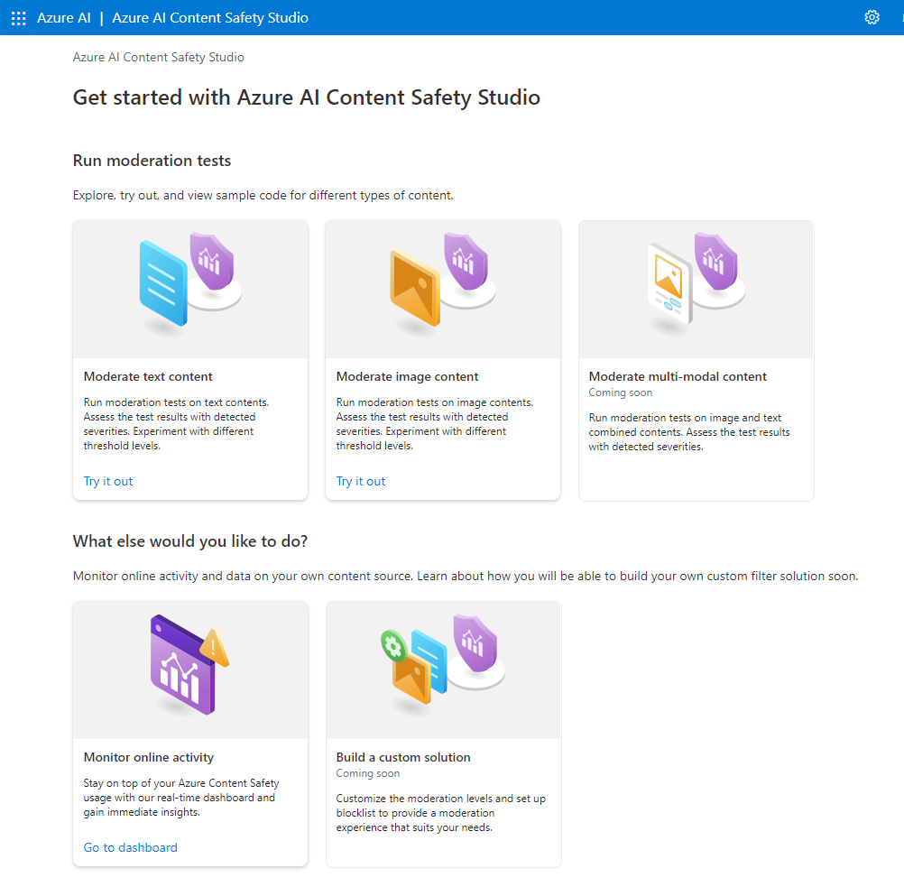This screenshot has width=904, height=896.
Task: Click the Build a custom solution illustration
Action: tap(443, 670)
